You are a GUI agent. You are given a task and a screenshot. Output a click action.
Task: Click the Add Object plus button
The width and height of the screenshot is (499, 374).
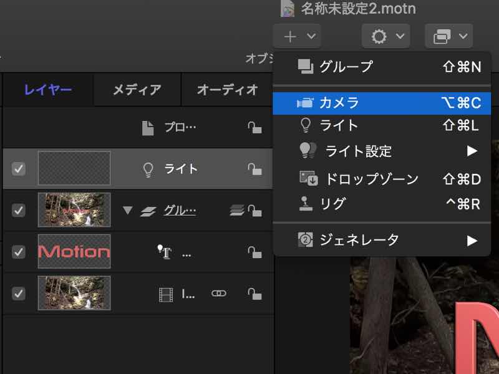point(298,37)
